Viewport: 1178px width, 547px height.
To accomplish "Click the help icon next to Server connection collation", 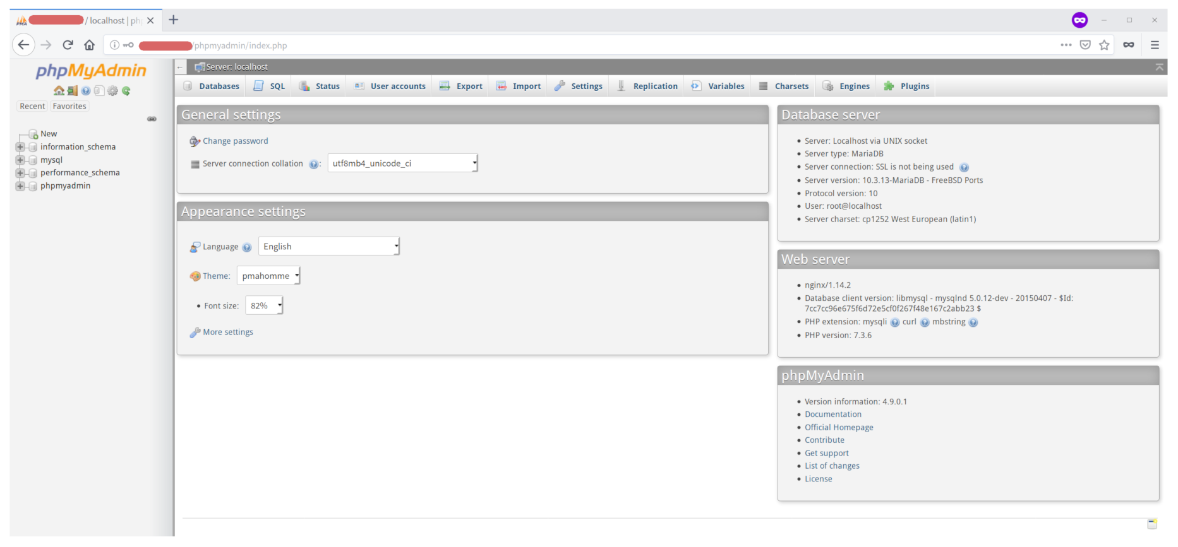I will click(x=313, y=164).
